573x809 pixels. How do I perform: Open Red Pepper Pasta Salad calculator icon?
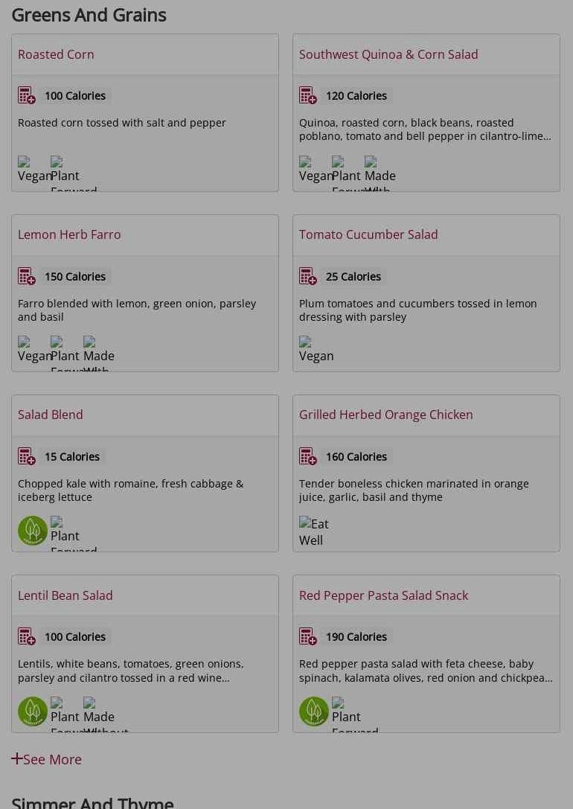[308, 637]
